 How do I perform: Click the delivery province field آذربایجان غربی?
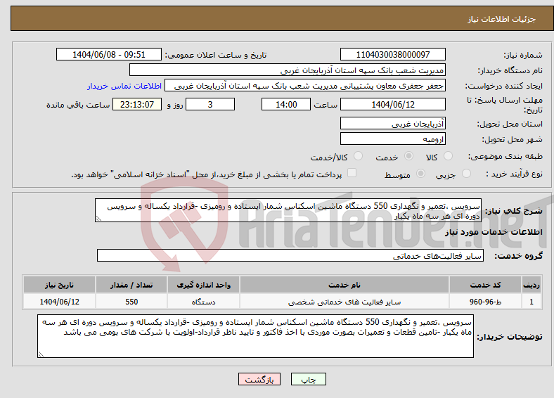point(392,123)
